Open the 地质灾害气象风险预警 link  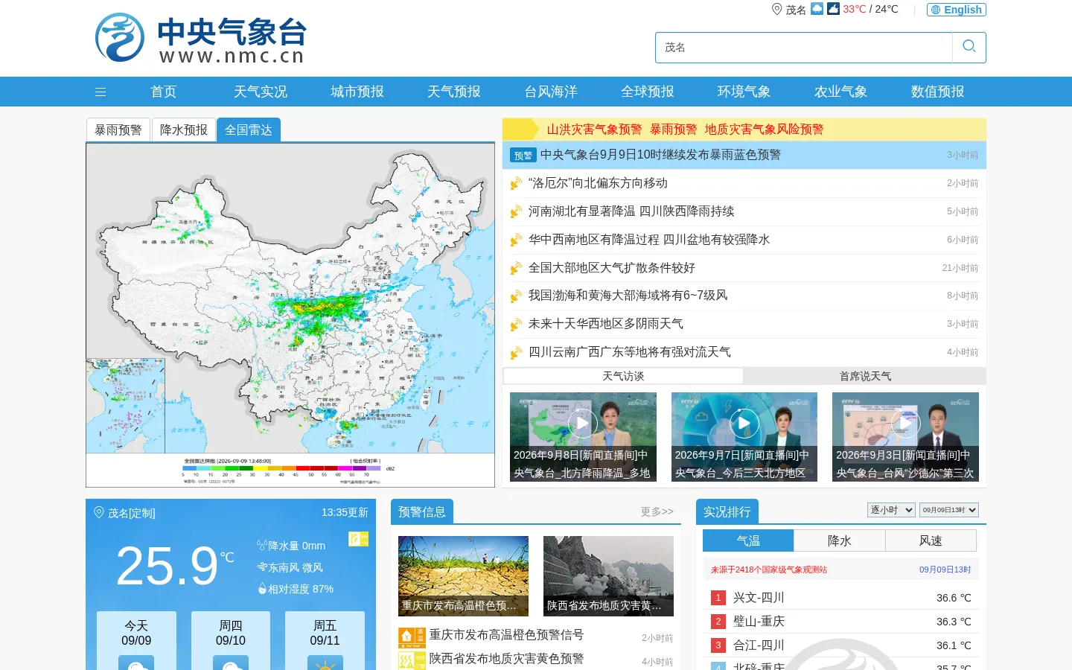765,130
